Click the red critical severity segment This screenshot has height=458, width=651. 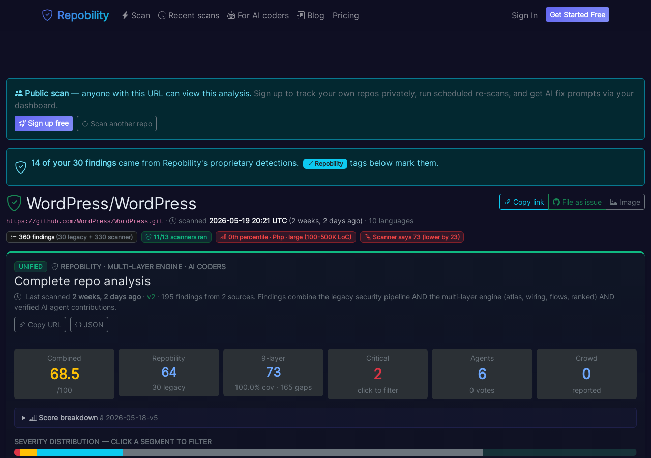point(17,452)
